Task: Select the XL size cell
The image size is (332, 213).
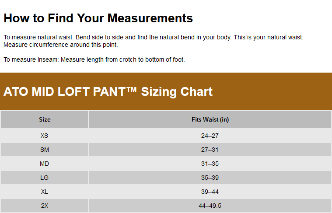Action: [x=45, y=192]
